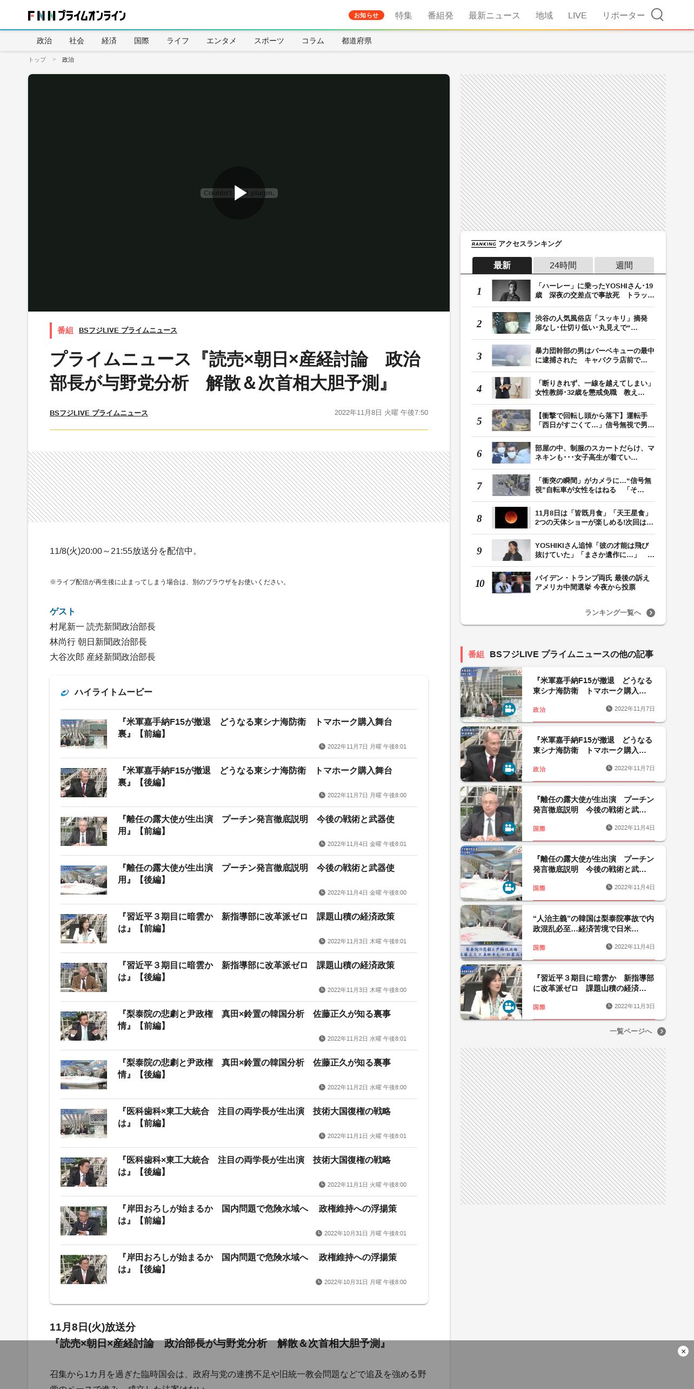Select the スポーツ category
The image size is (694, 1389).
pyautogui.click(x=269, y=41)
